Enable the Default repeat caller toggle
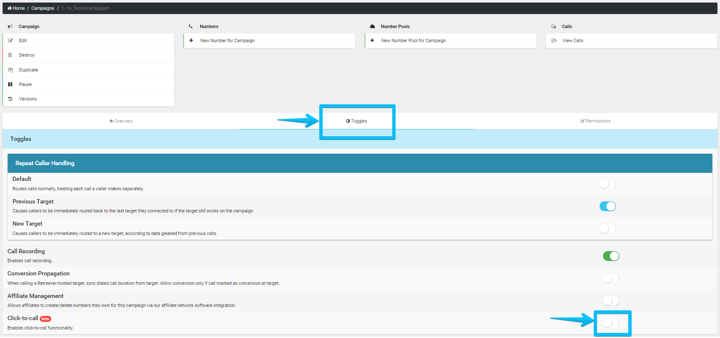The image size is (720, 338). [x=607, y=184]
